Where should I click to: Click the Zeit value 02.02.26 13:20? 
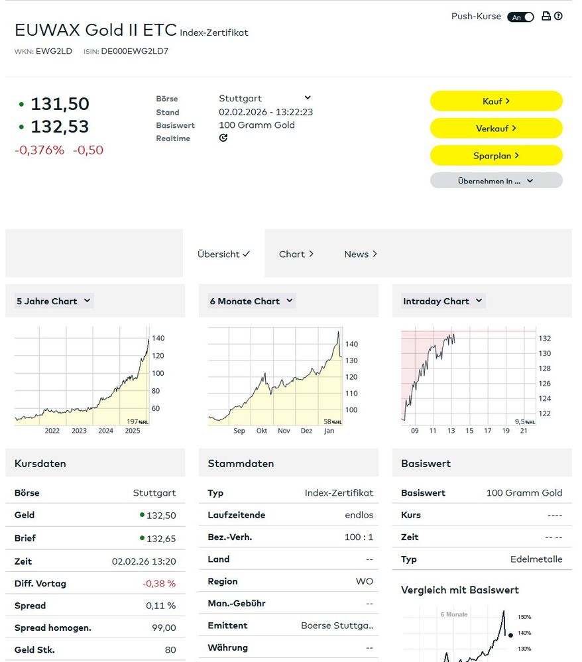pos(144,561)
